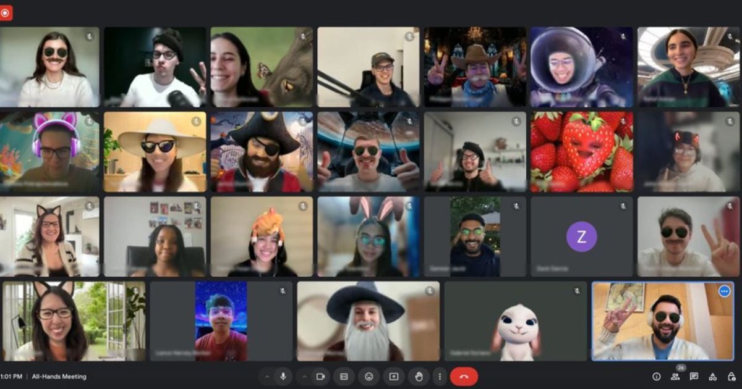Click the captions button in bottom toolbar

[344, 377]
